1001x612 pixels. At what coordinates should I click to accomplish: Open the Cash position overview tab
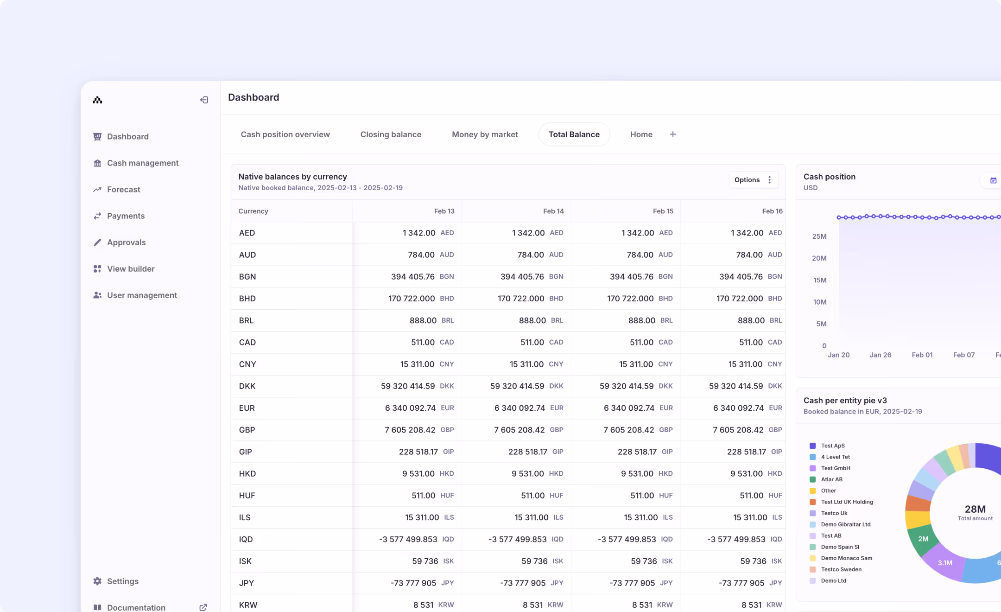tap(285, 134)
